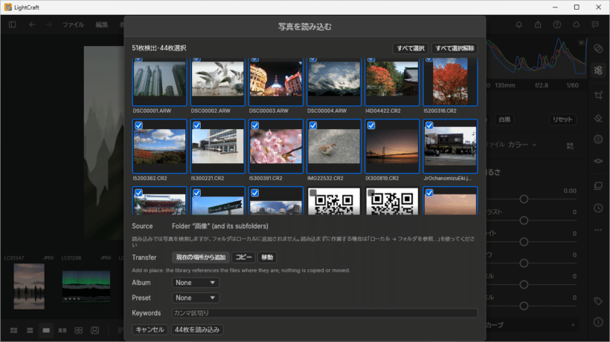The height and width of the screenshot is (342, 610).
Task: Check the first QR code image checkbox
Action: point(312,192)
